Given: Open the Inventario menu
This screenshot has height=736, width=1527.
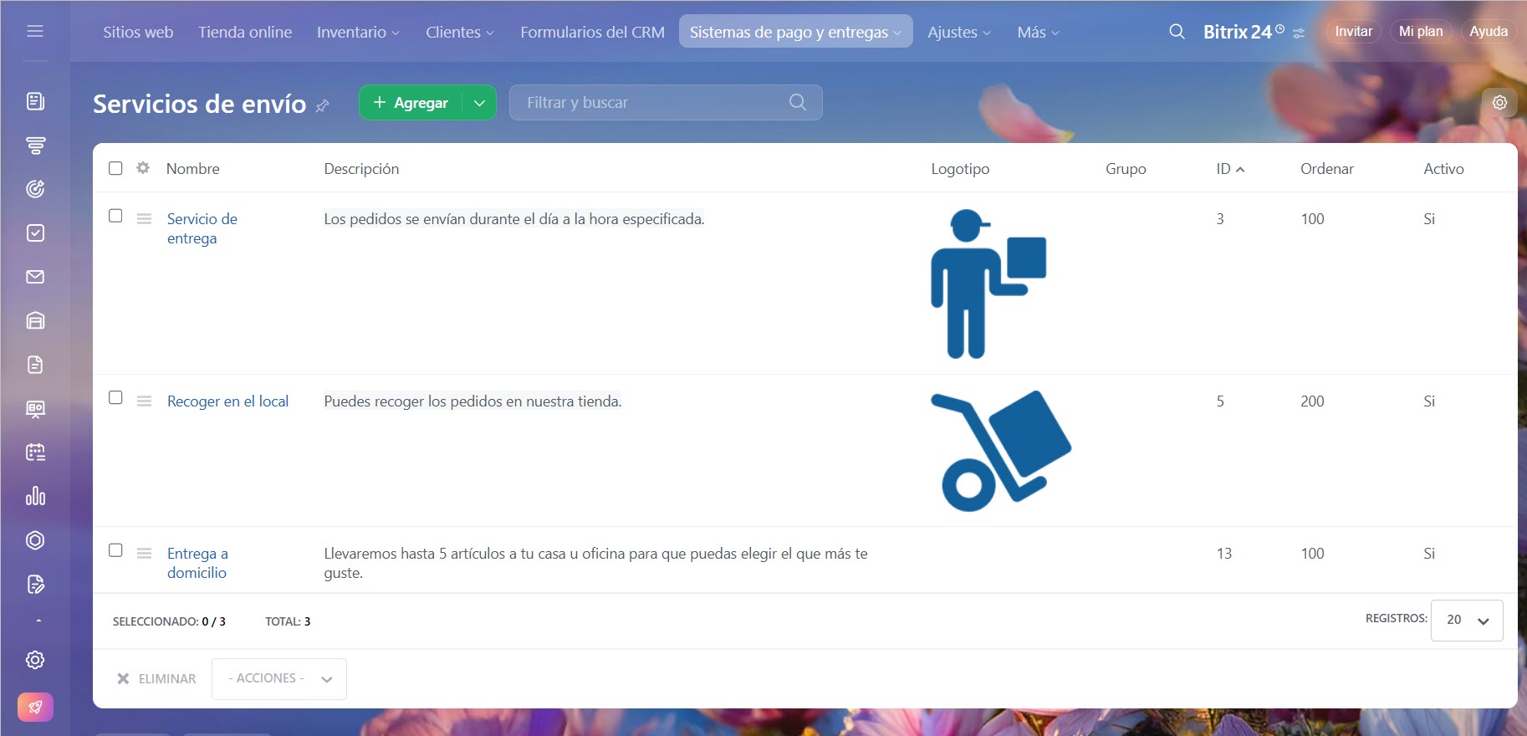Looking at the screenshot, I should pos(358,32).
